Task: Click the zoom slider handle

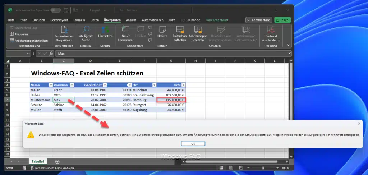Action: tap(263, 168)
